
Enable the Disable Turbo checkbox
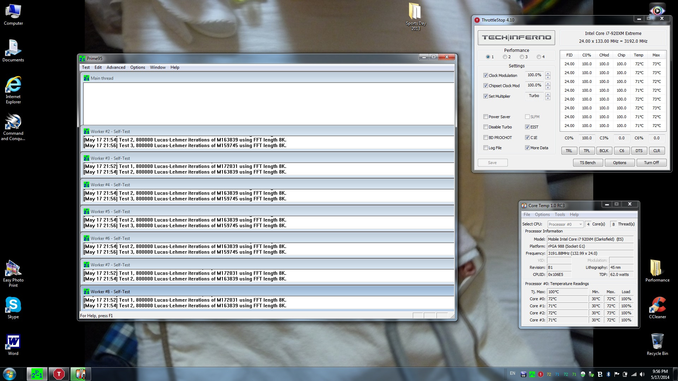tap(486, 127)
